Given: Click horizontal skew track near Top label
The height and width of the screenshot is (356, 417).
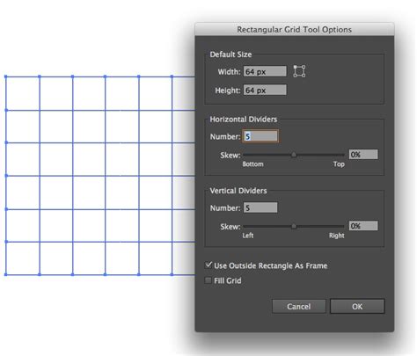Looking at the screenshot, I should coord(337,155).
